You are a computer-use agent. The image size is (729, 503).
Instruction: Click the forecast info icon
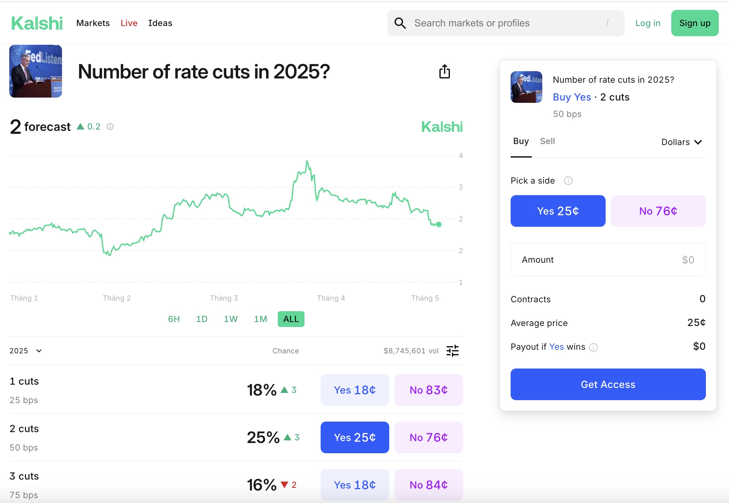click(x=110, y=127)
